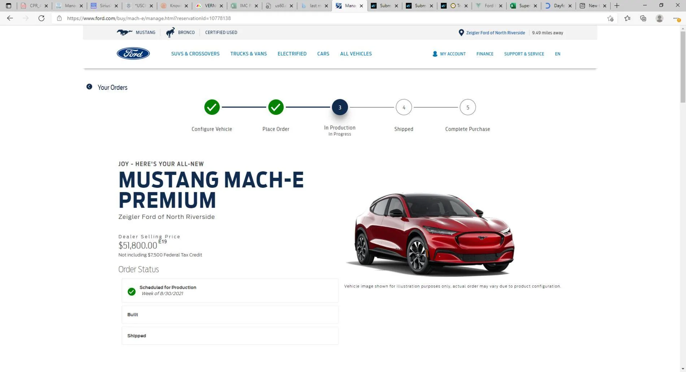
Task: Switch to the CPR tab
Action: click(x=34, y=6)
